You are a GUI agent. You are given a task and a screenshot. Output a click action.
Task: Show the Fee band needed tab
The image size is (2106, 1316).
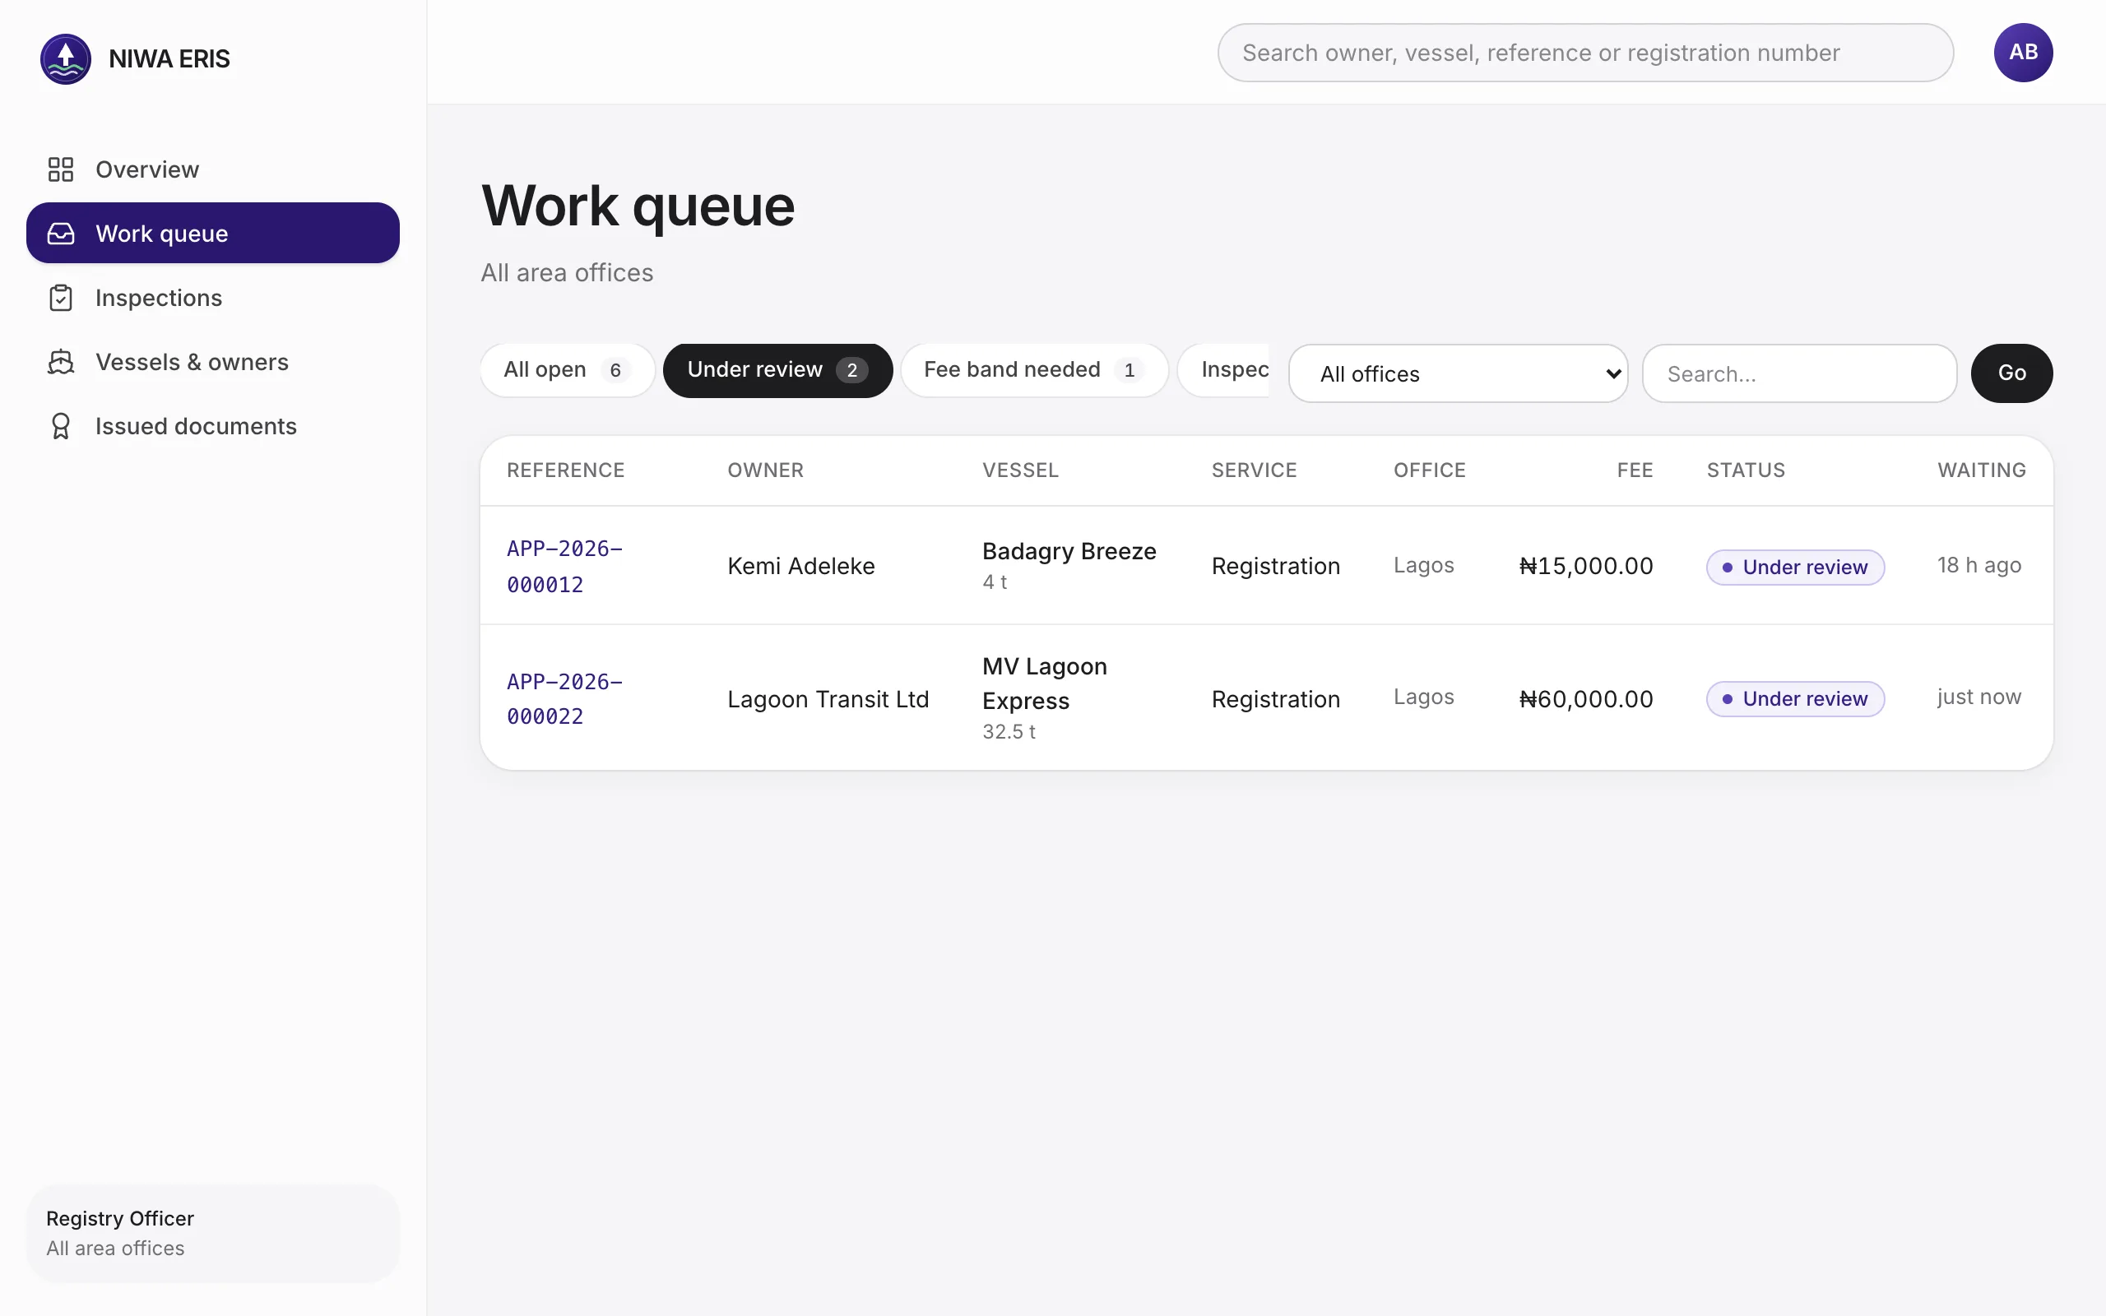click(x=1034, y=370)
